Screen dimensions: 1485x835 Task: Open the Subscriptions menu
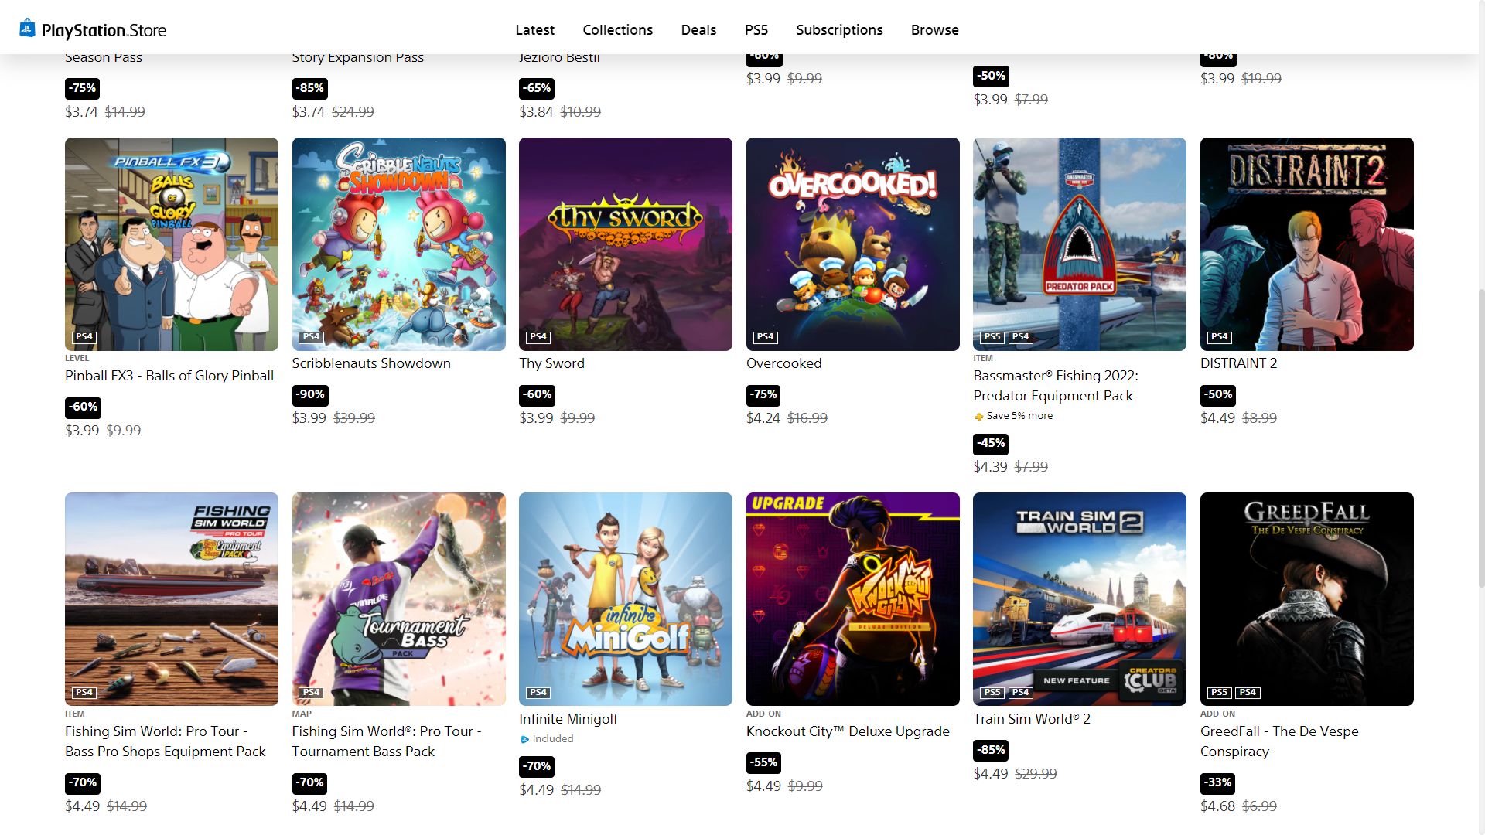[839, 30]
